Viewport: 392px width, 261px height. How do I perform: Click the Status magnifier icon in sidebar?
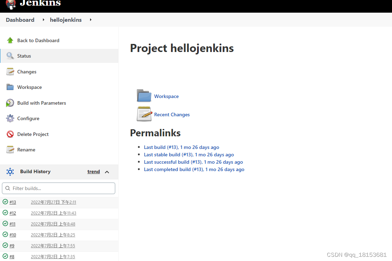[10, 56]
